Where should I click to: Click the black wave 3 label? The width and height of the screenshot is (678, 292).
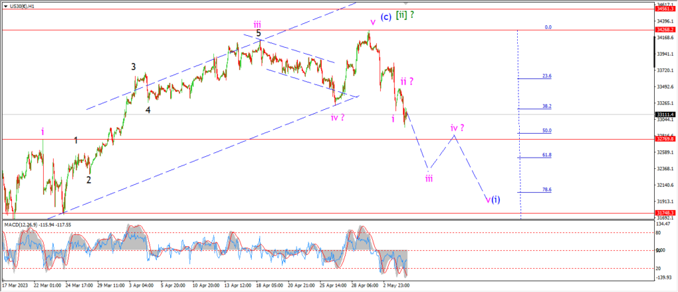134,67
